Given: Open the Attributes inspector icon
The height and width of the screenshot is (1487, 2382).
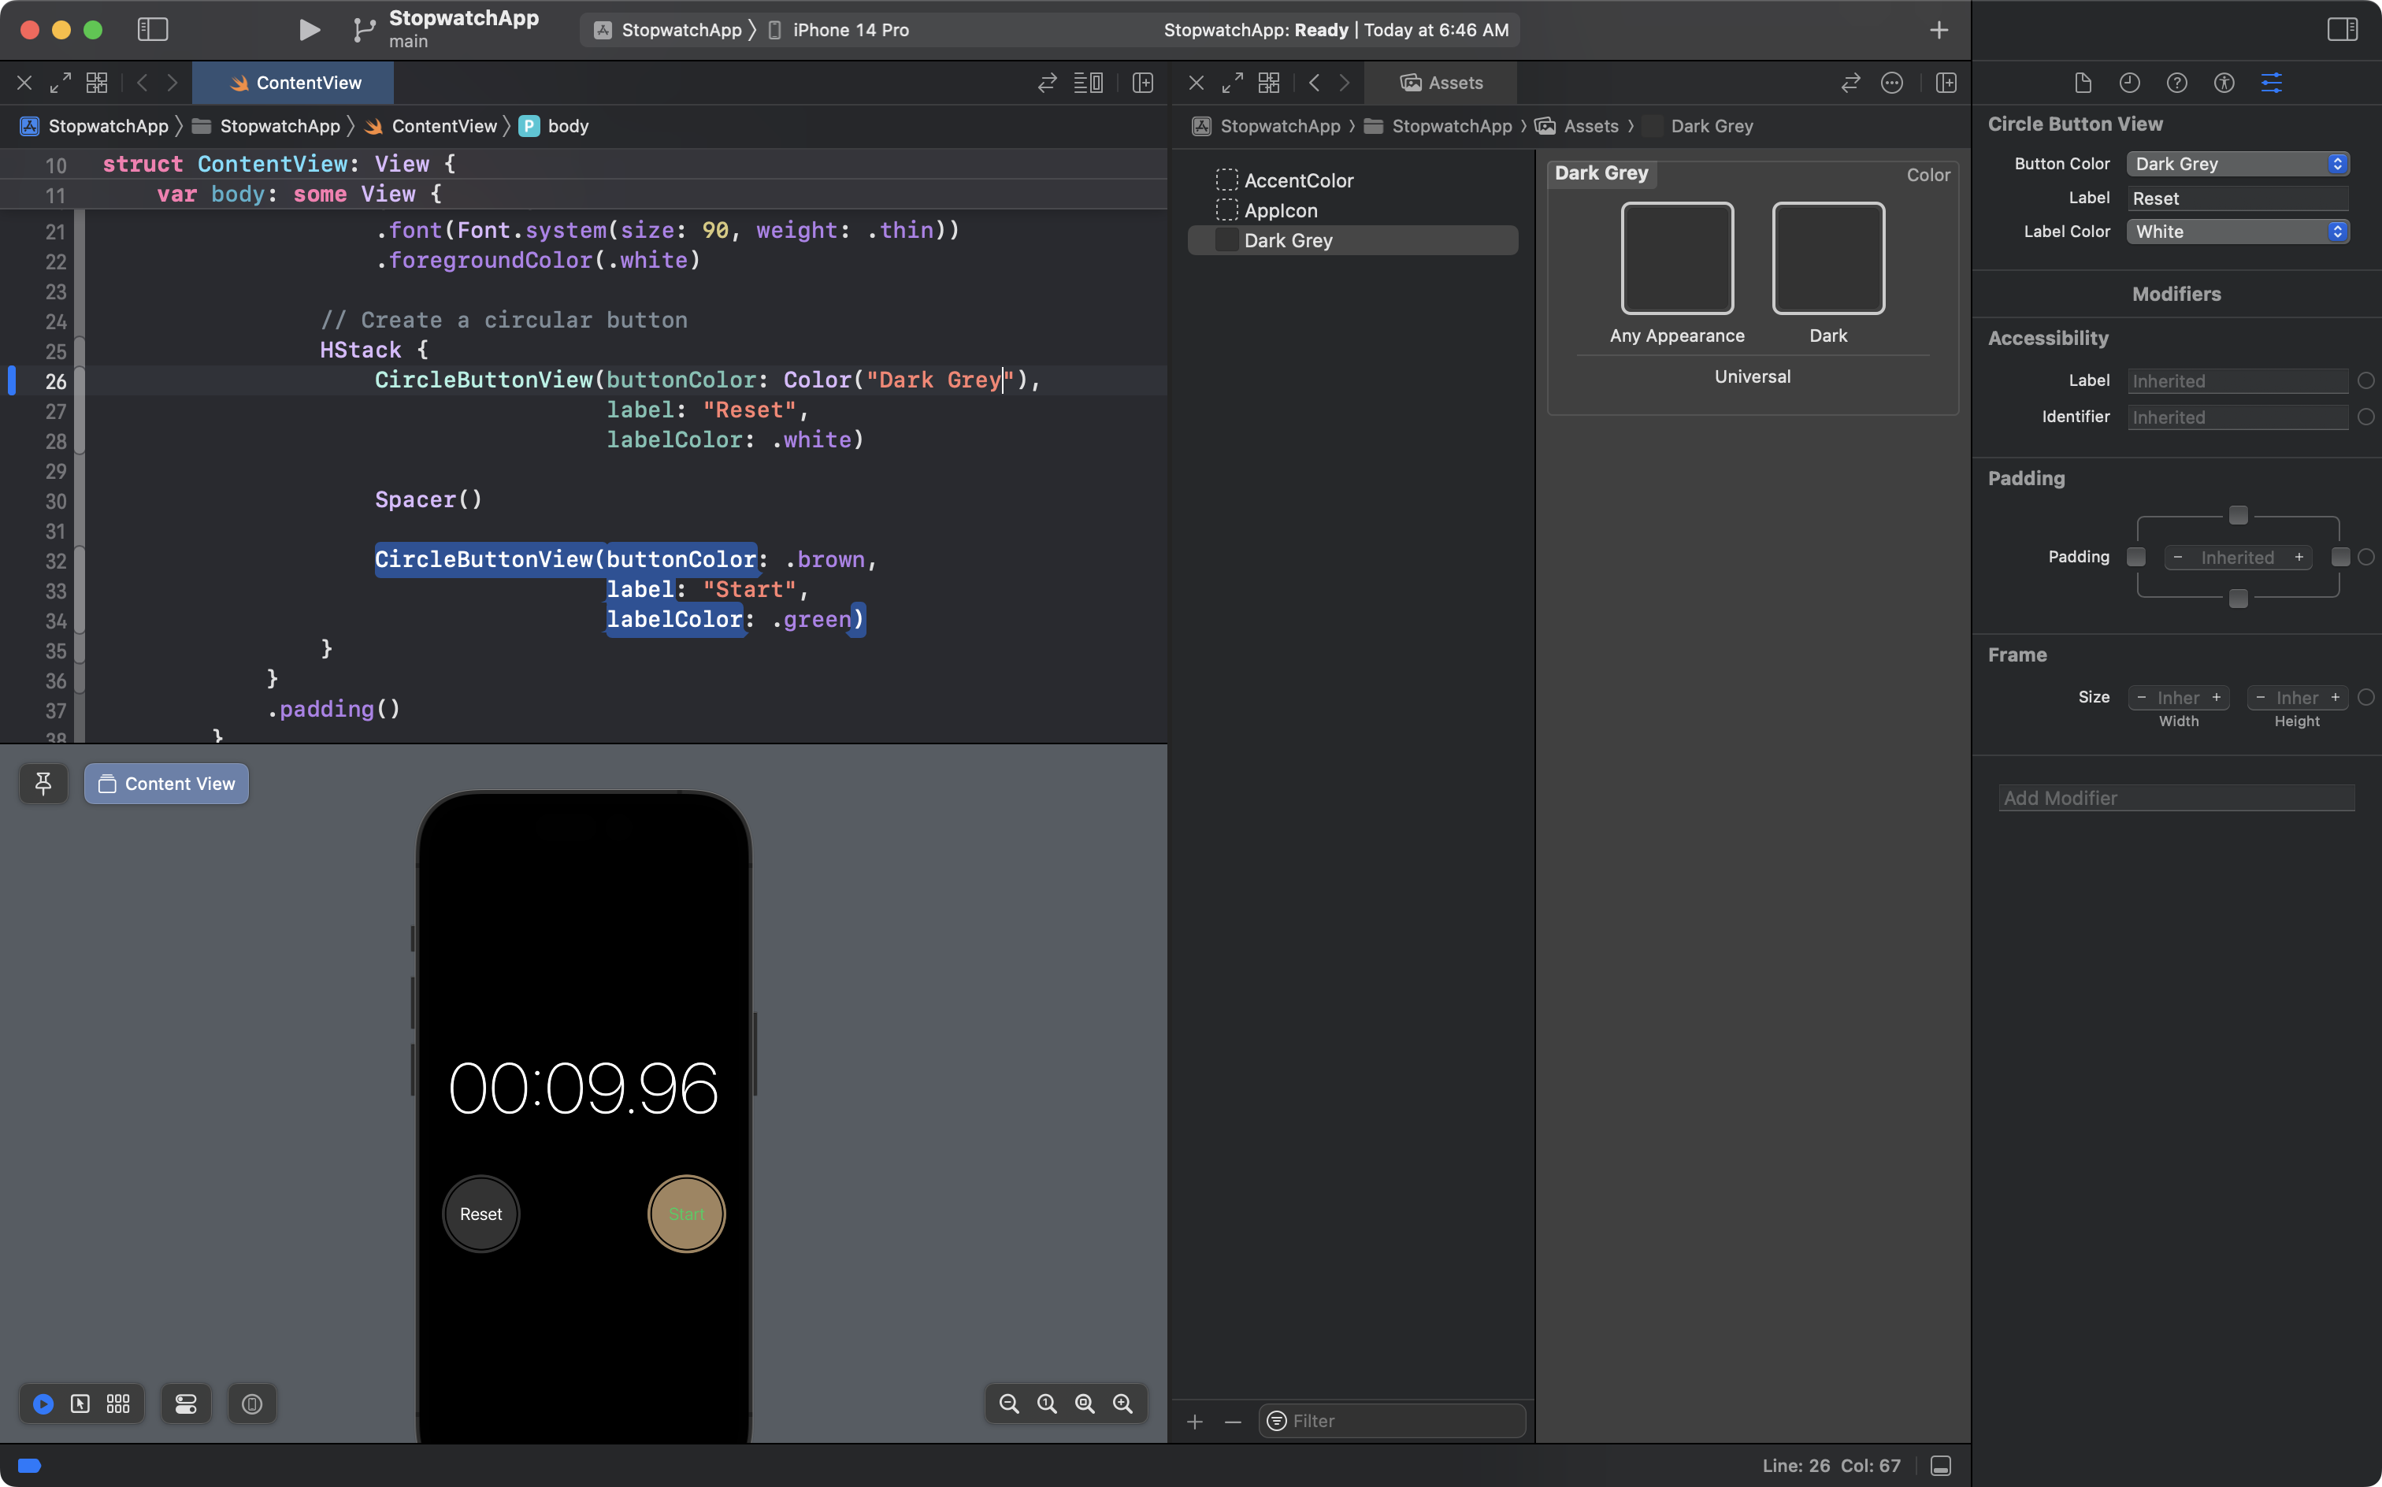Looking at the screenshot, I should [x=2271, y=83].
